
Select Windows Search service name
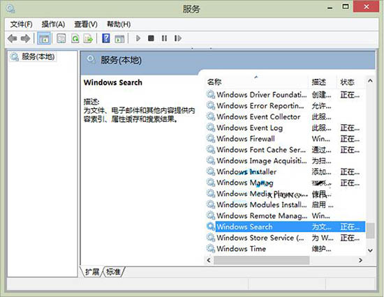pyautogui.click(x=244, y=227)
